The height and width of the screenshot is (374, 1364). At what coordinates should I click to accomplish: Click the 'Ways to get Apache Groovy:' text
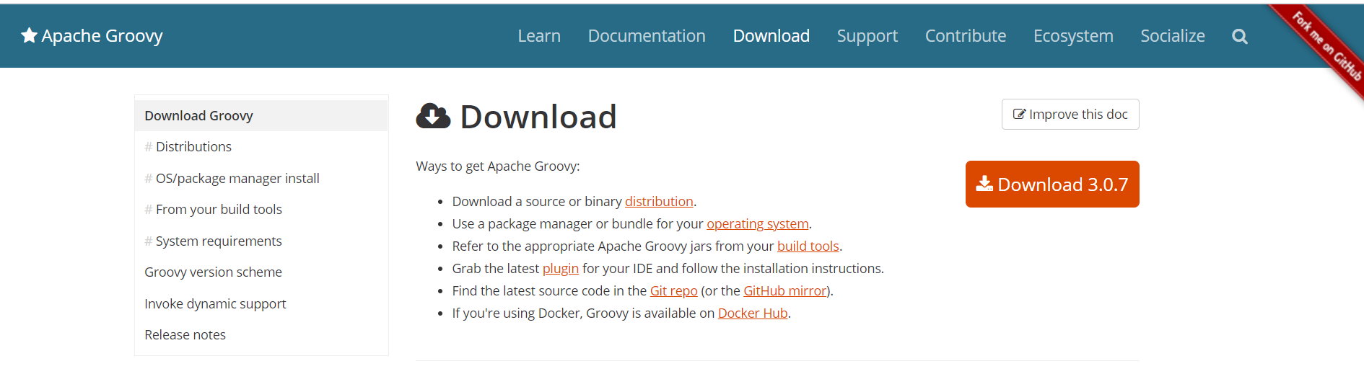(498, 166)
